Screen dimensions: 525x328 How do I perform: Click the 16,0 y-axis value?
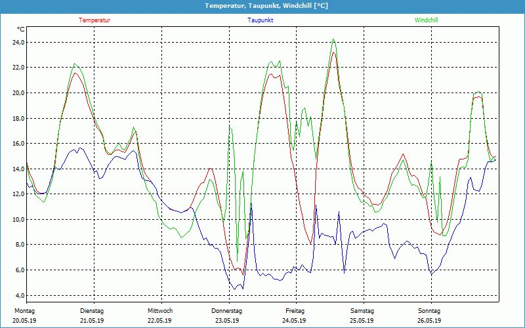18,143
